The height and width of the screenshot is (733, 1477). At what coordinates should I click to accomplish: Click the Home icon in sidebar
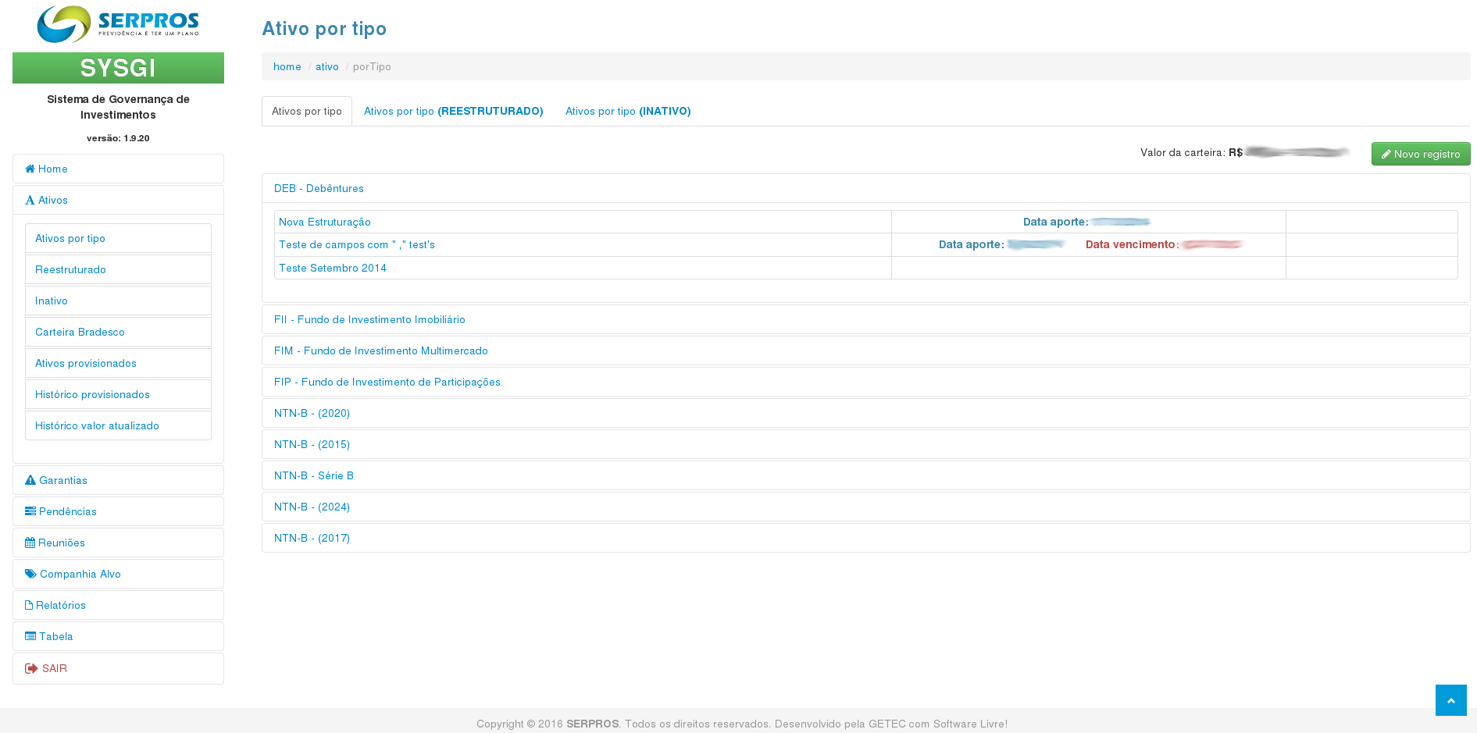(x=30, y=169)
